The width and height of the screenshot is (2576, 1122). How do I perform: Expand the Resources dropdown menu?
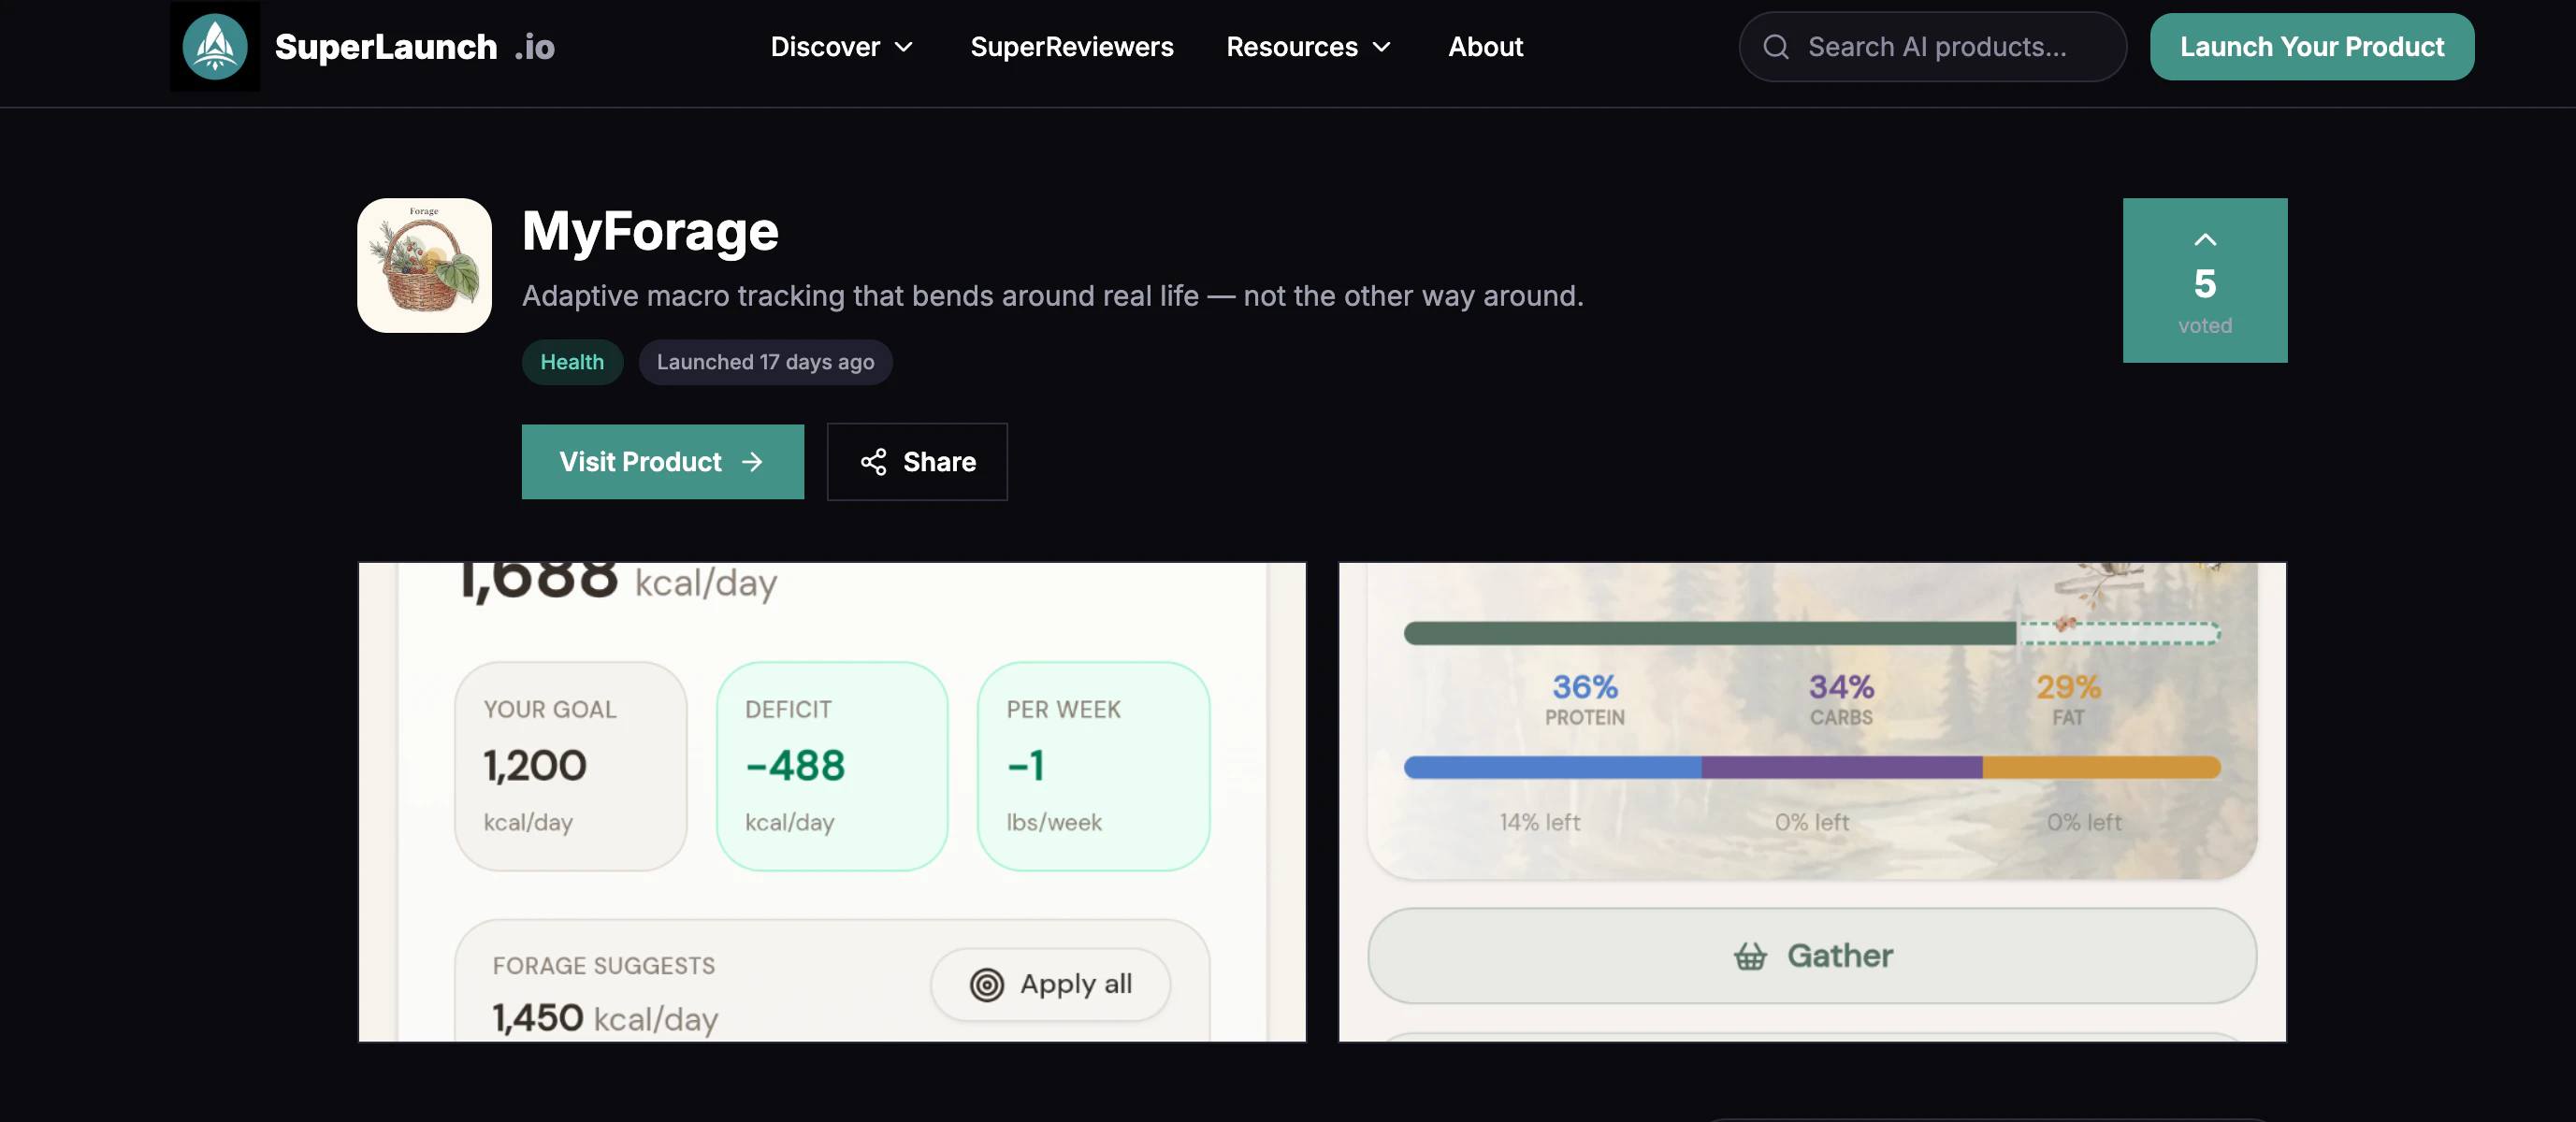pyautogui.click(x=1309, y=47)
